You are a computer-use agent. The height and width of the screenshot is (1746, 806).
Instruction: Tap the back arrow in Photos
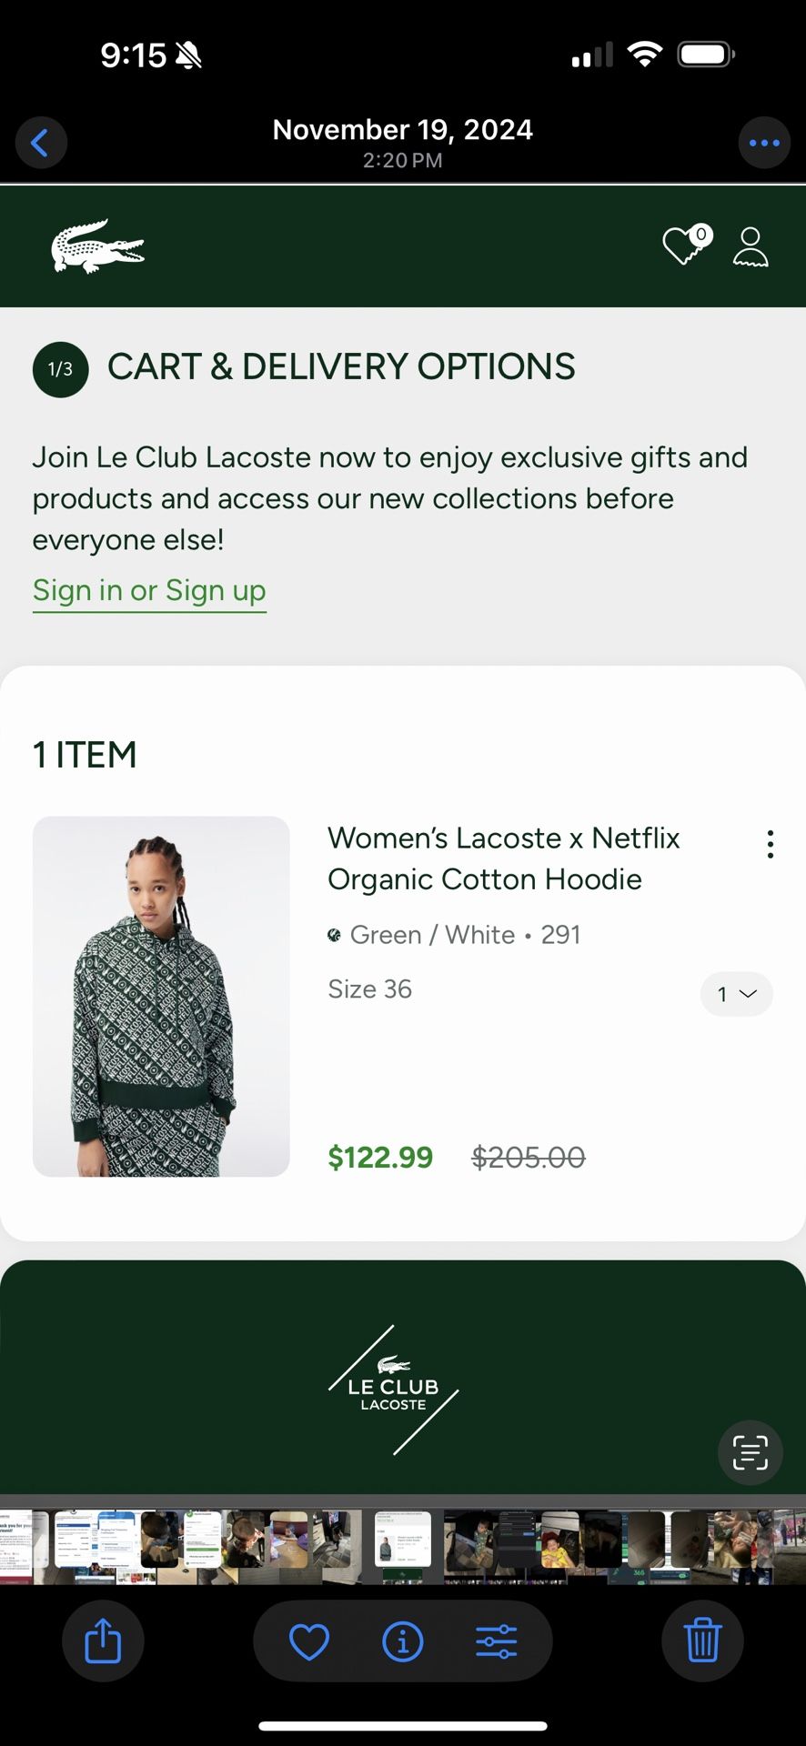40,143
